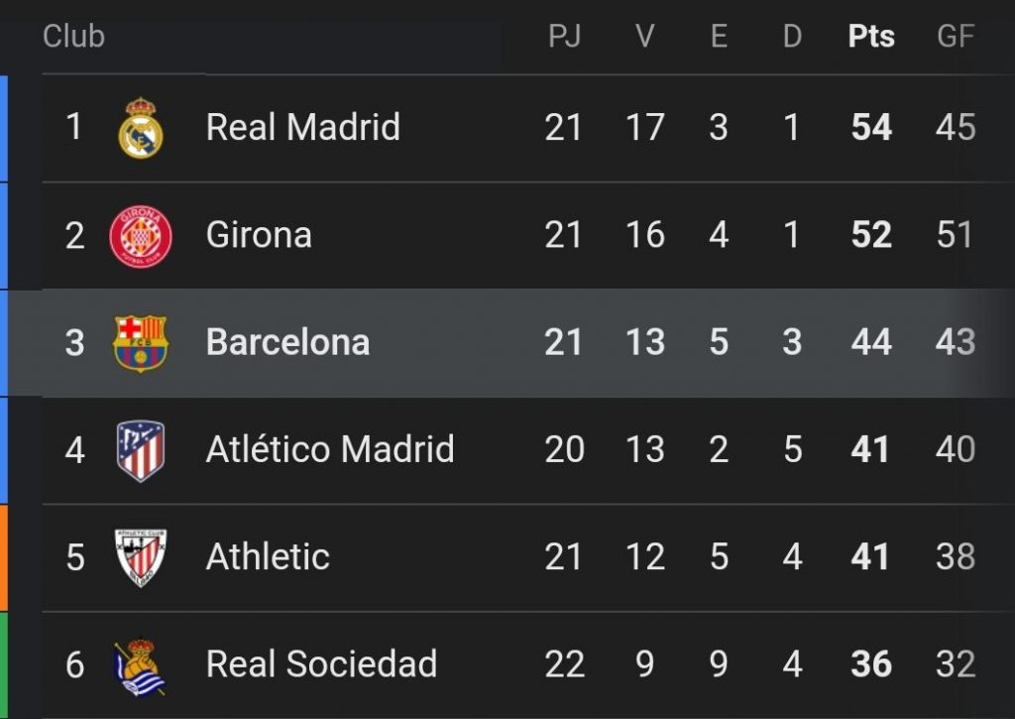Click Real Madrid's 54 points value
Image resolution: width=1015 pixels, height=719 pixels.
871,127
